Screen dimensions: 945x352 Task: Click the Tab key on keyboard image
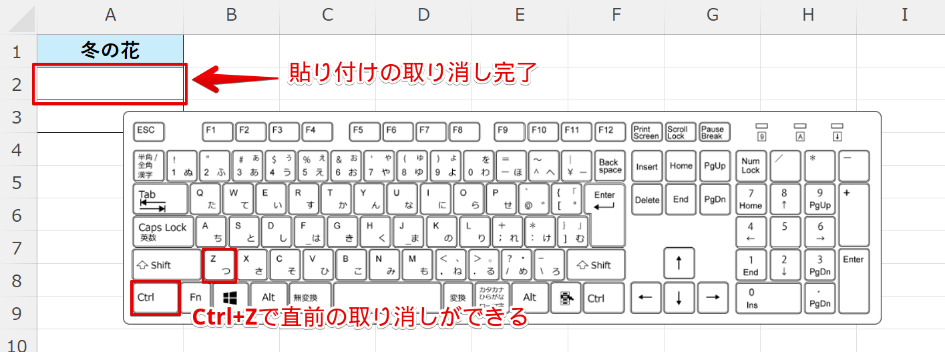159,199
